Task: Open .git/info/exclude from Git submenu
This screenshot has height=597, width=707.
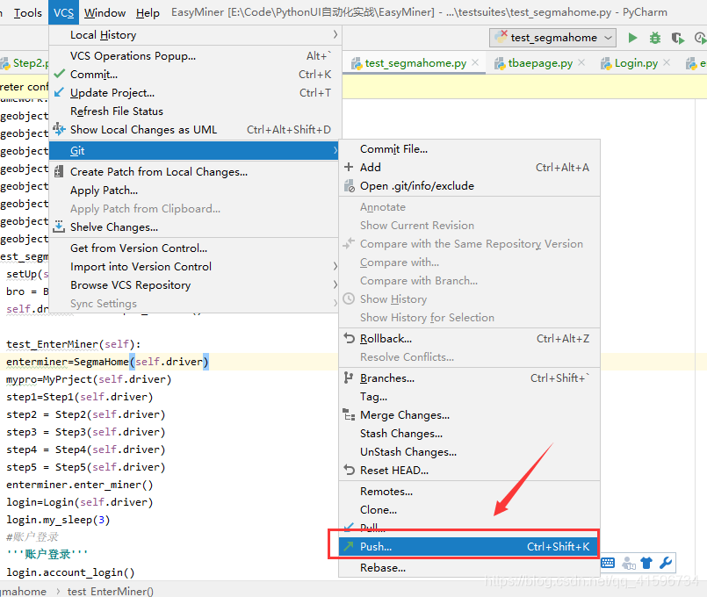Action: [x=469, y=186]
